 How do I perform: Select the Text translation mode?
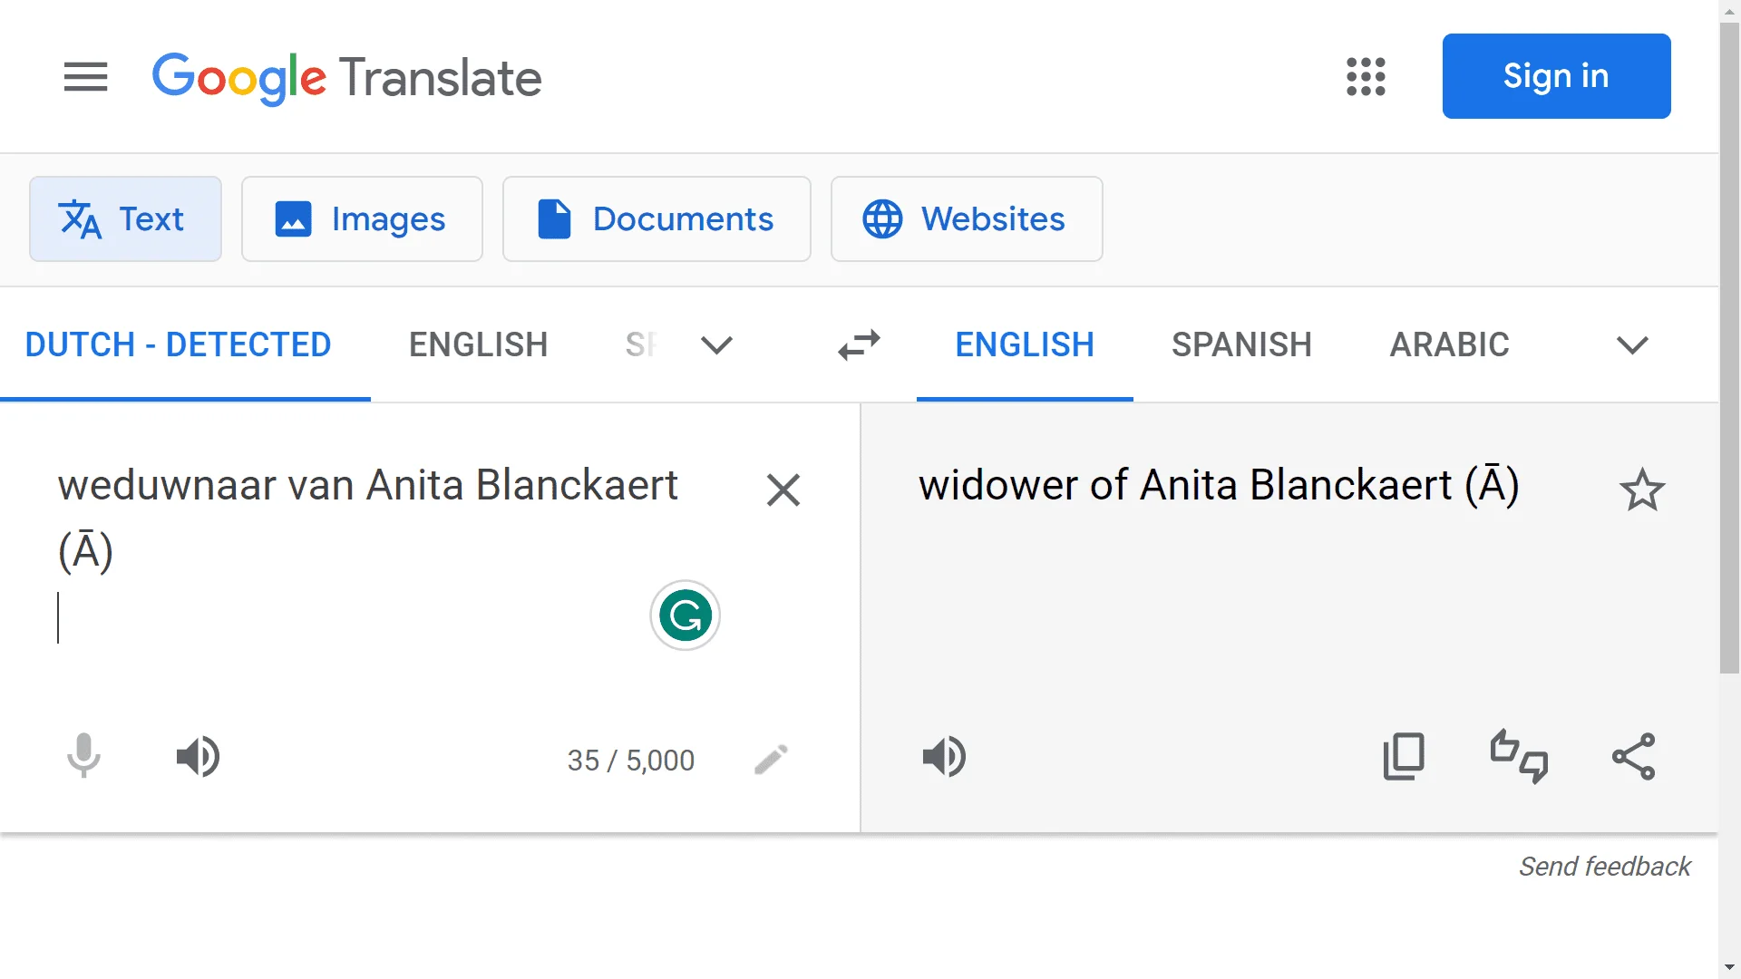[x=125, y=218]
